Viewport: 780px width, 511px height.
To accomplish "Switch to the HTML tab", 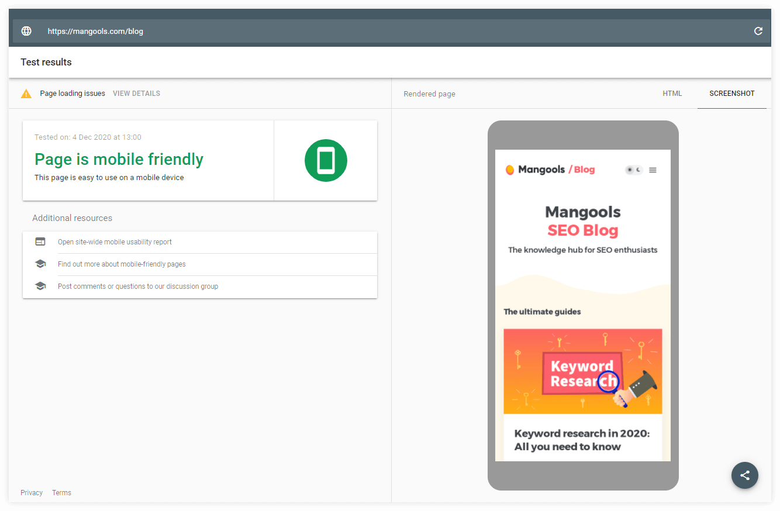I will click(672, 94).
